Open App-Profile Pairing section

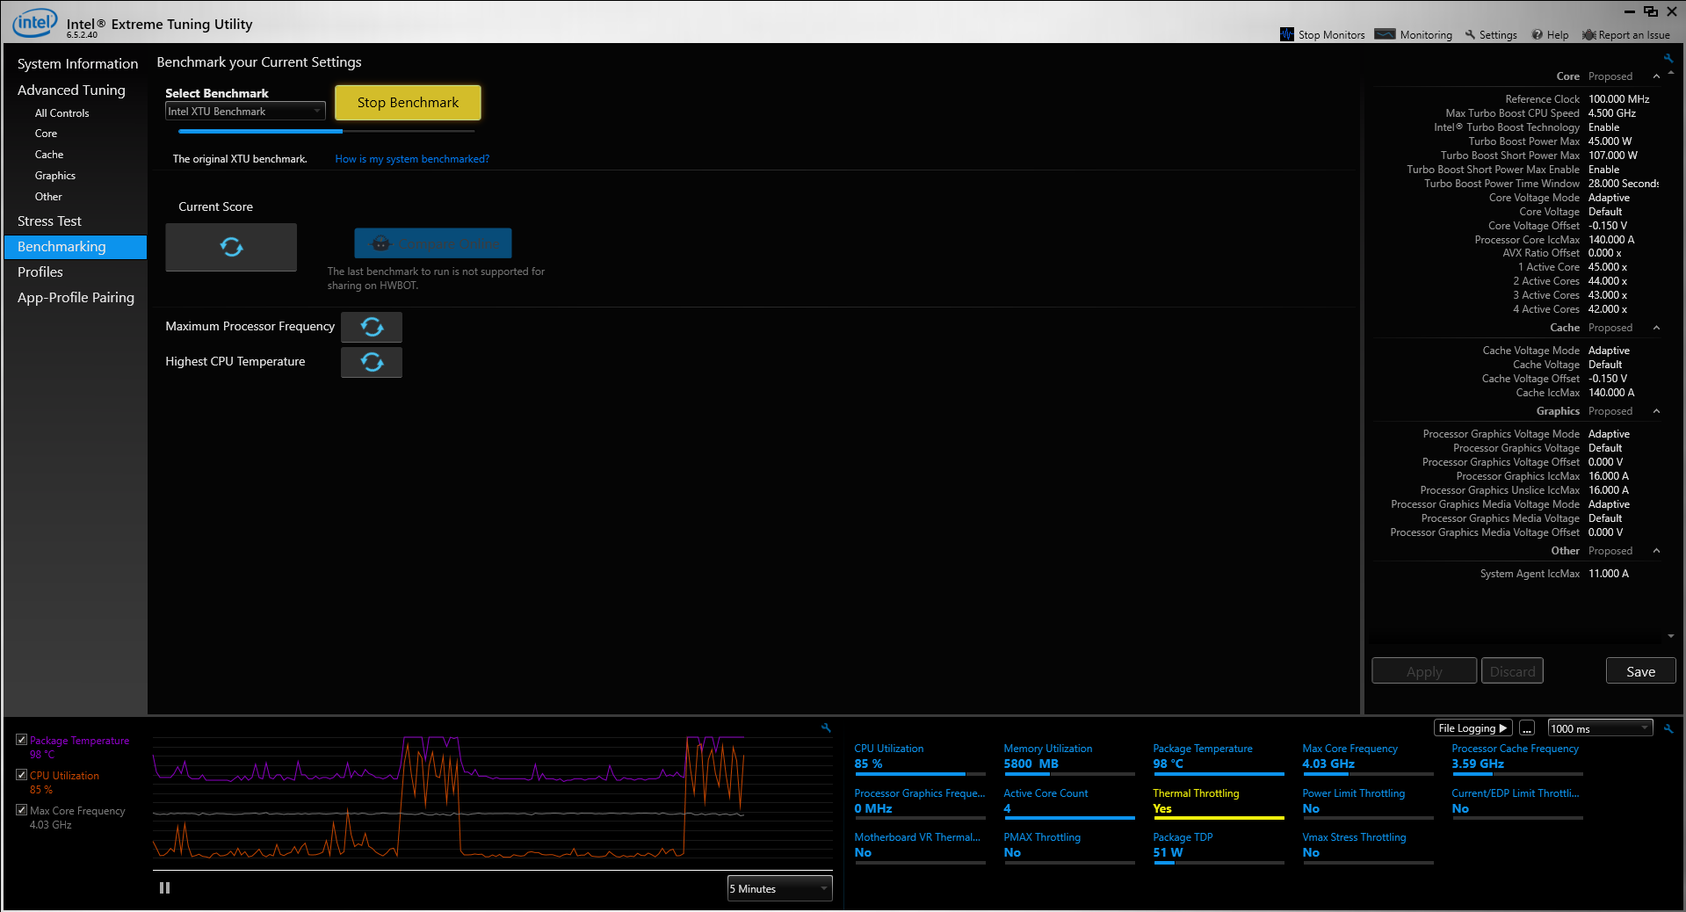tap(76, 298)
